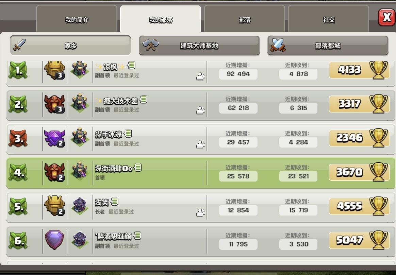396x275 pixels.
Task: Select the 家乡 sword filter
Action: (70, 46)
